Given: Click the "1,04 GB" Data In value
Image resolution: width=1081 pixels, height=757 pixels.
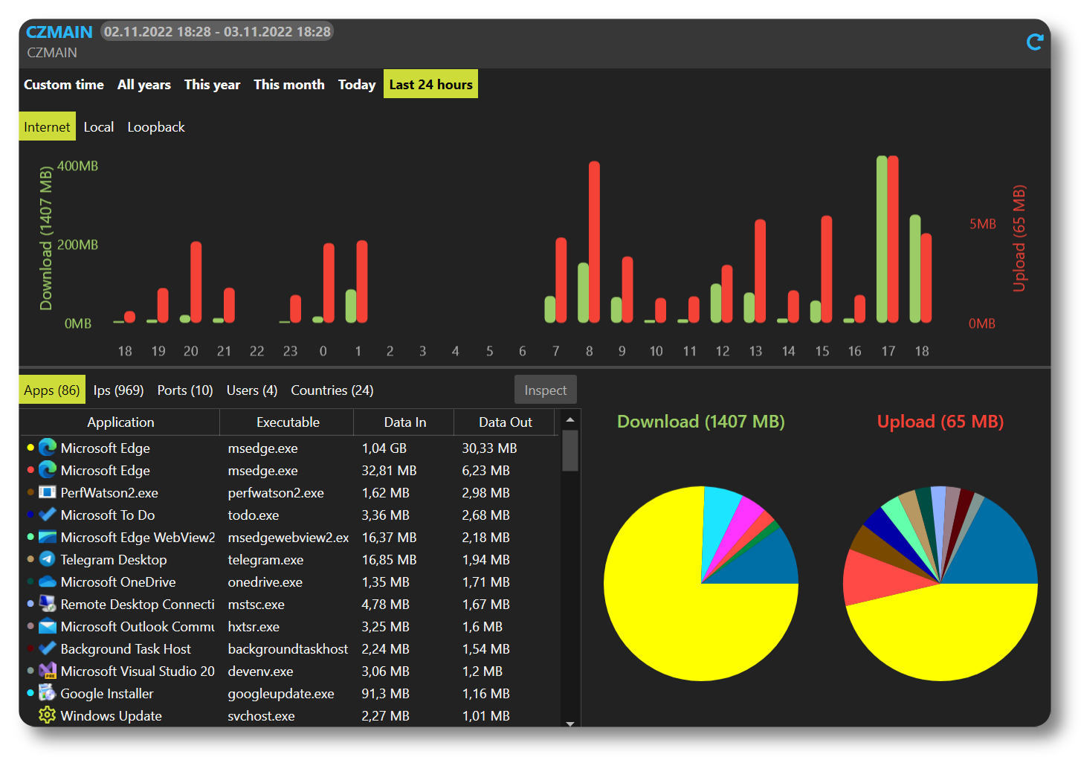Looking at the screenshot, I should pos(384,448).
